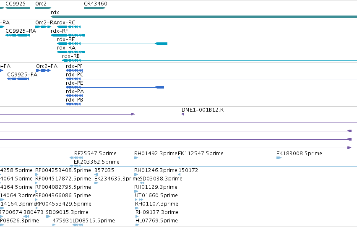The height and width of the screenshot is (227, 357).
Task: Select the SD03038.3prime EST label
Action: [161, 179]
